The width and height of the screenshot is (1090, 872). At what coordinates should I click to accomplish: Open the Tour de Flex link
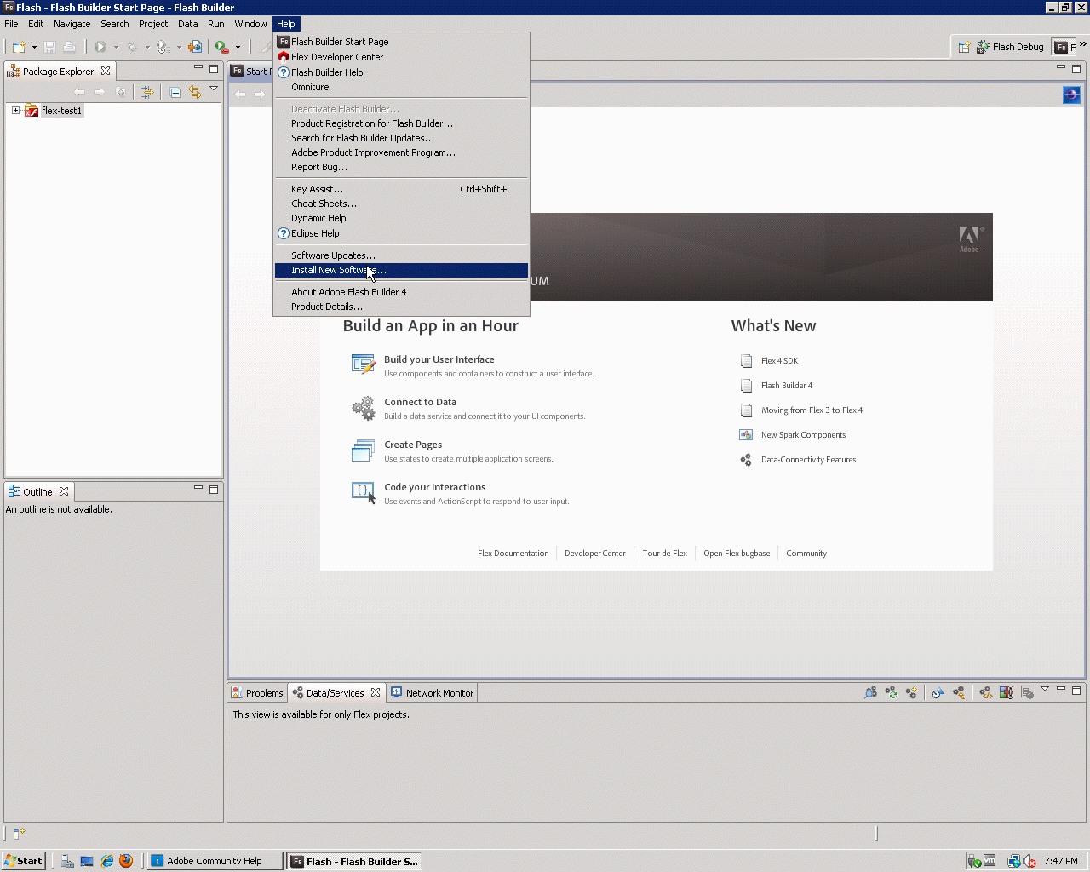tap(665, 554)
